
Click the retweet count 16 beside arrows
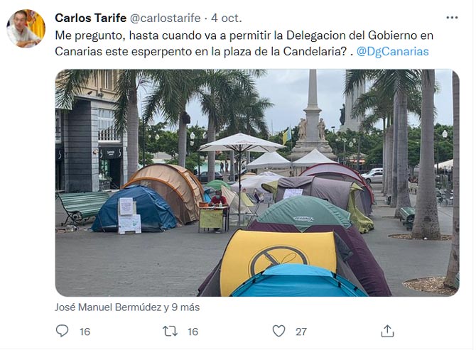193,332
